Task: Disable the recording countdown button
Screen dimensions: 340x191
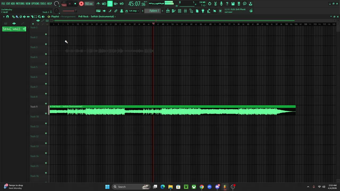Action: pos(110,4)
